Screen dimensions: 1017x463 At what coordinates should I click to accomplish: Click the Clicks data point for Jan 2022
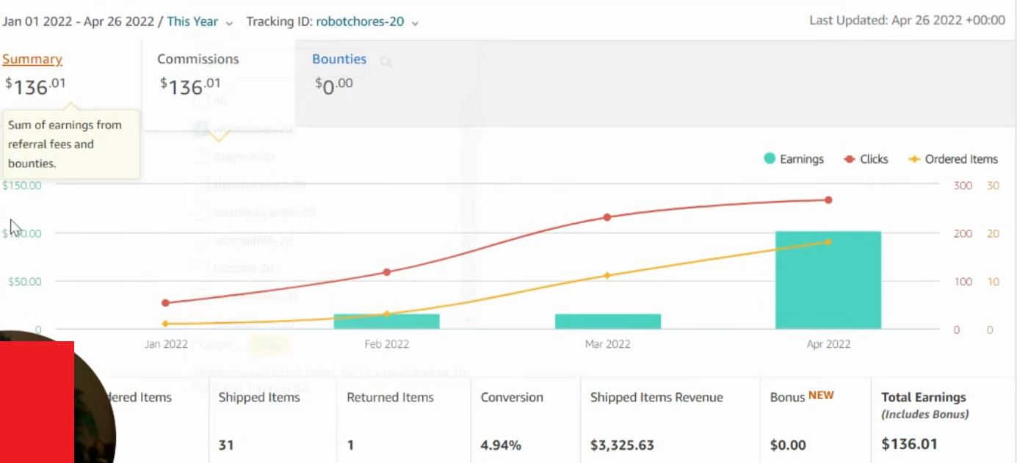point(165,303)
